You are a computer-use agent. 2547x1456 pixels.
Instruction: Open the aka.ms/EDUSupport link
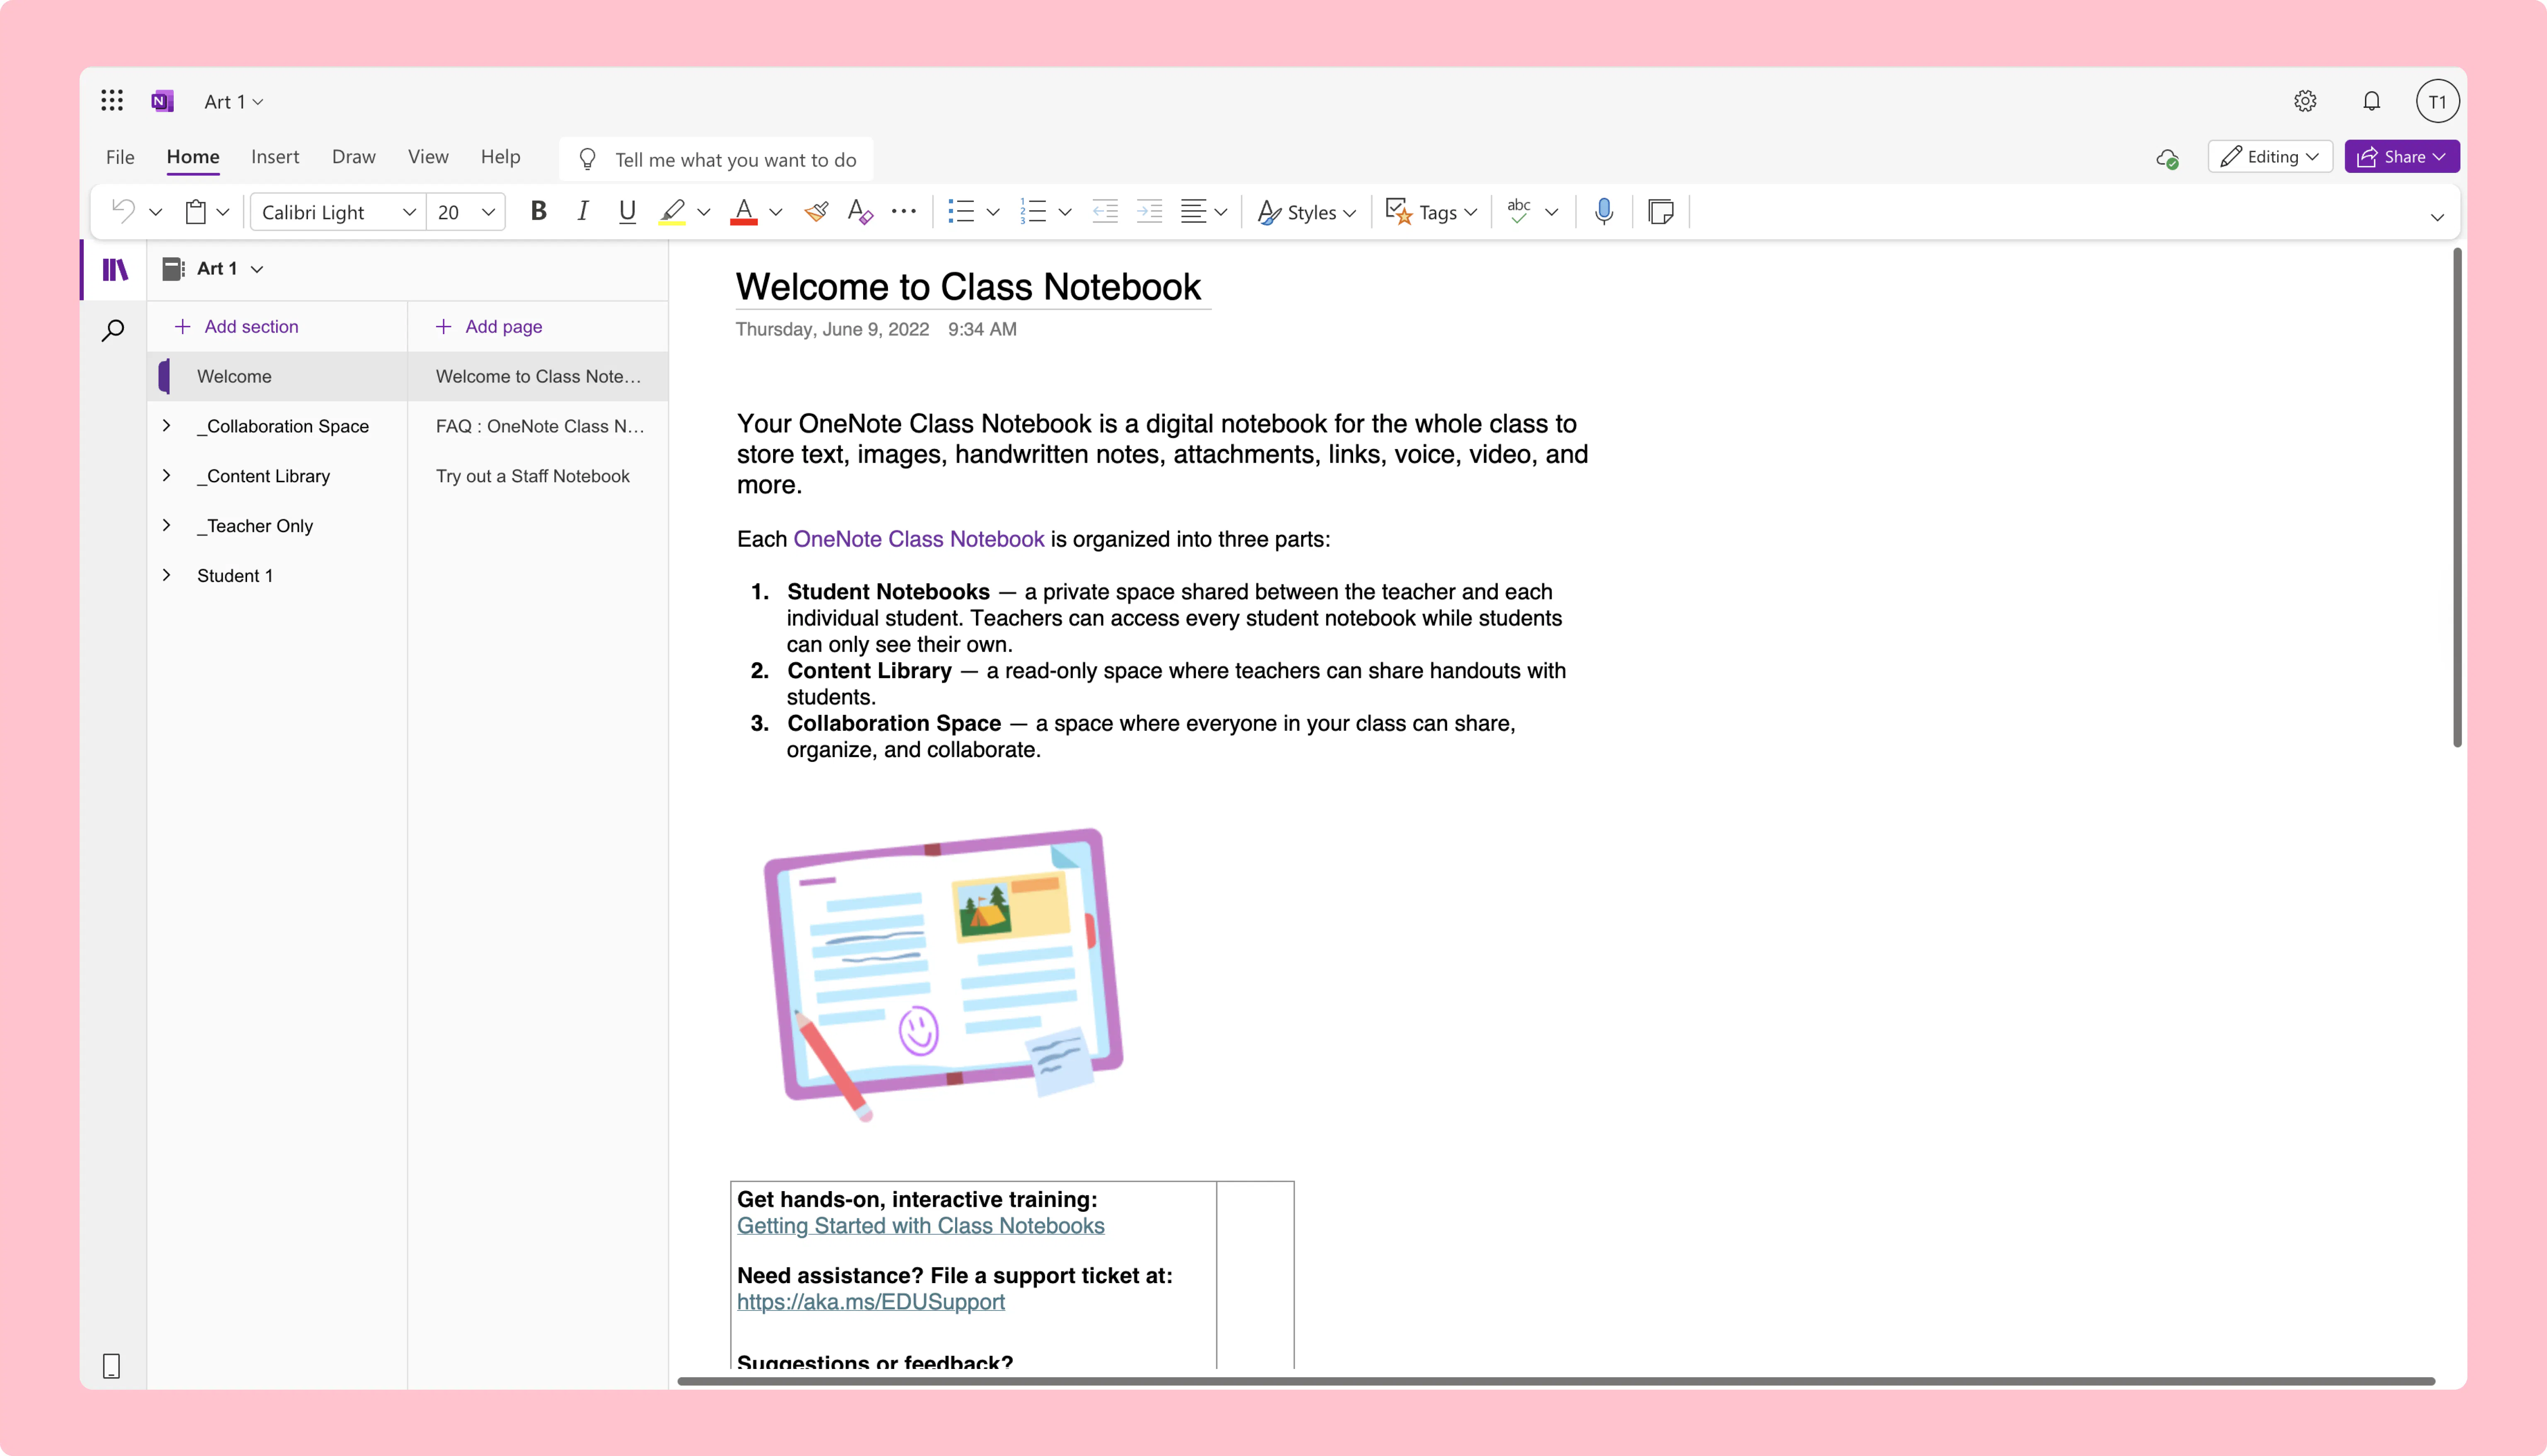coord(871,1302)
